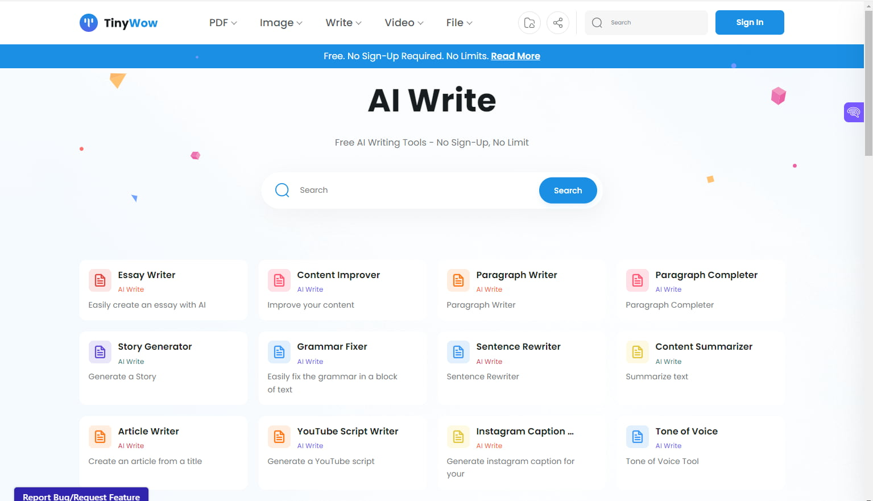This screenshot has width=873, height=501.
Task: Click the Content Summarizer document icon
Action: click(x=638, y=352)
